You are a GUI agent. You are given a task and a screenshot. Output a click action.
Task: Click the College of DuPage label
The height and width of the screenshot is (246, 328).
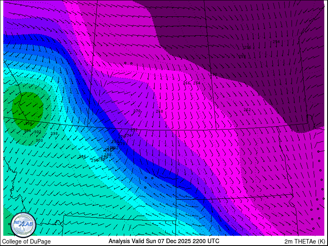[x=26, y=241]
